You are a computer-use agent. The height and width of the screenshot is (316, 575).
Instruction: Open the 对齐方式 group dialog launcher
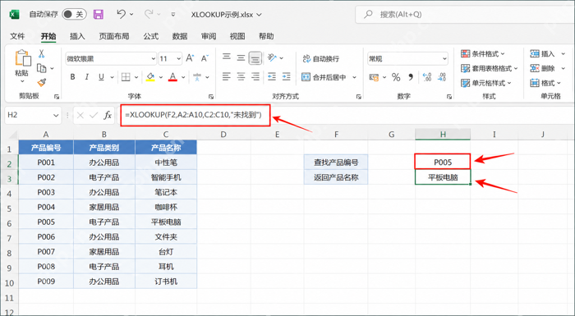click(358, 96)
